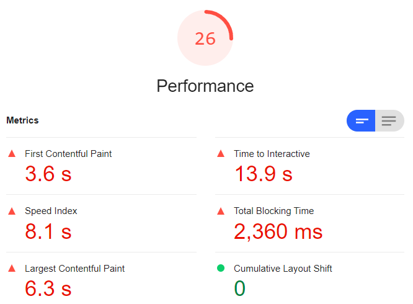Screen dimensions: 413x304
Task: Select the First Contentful Paint label
Action: (68, 154)
